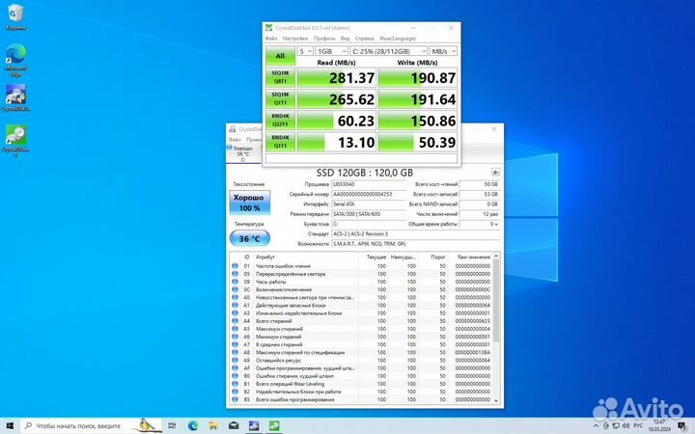The width and height of the screenshot is (695, 434).
Task: Open Файл menu in CrystalDiskInfo window
Action: 235,140
